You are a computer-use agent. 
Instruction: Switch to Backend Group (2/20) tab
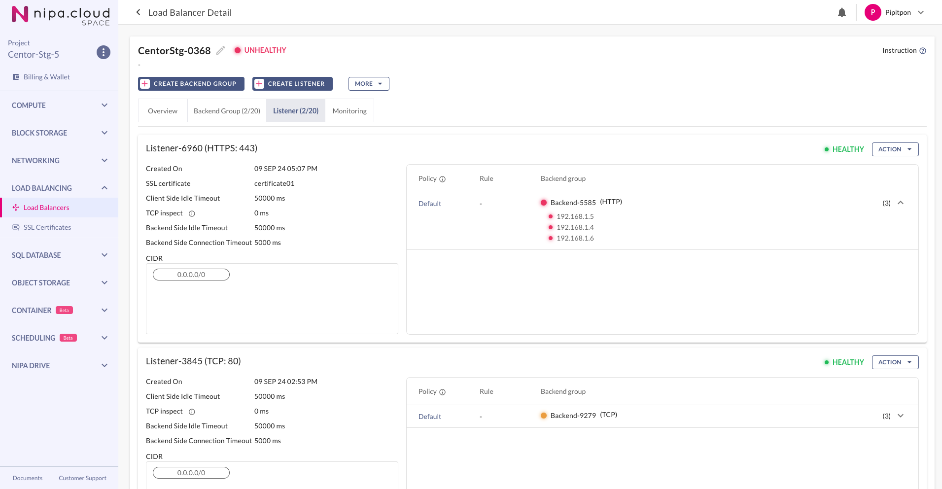click(227, 111)
